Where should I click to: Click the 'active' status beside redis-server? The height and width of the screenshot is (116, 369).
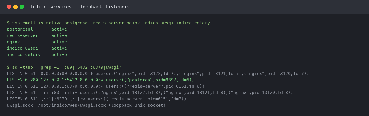click(x=59, y=35)
